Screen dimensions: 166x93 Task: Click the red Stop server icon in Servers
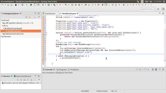(31, 80)
